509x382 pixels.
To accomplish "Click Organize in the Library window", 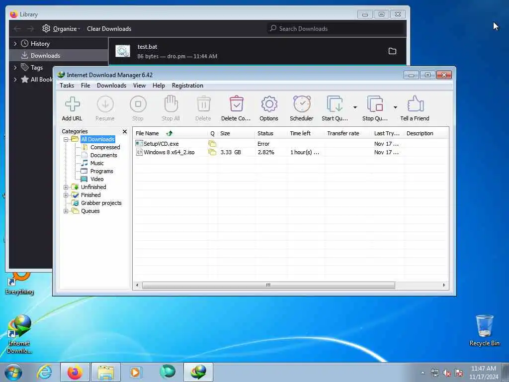I will point(61,28).
